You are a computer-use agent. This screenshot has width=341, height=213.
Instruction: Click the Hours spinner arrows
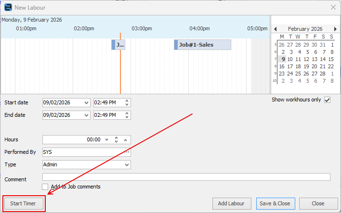click(x=117, y=139)
